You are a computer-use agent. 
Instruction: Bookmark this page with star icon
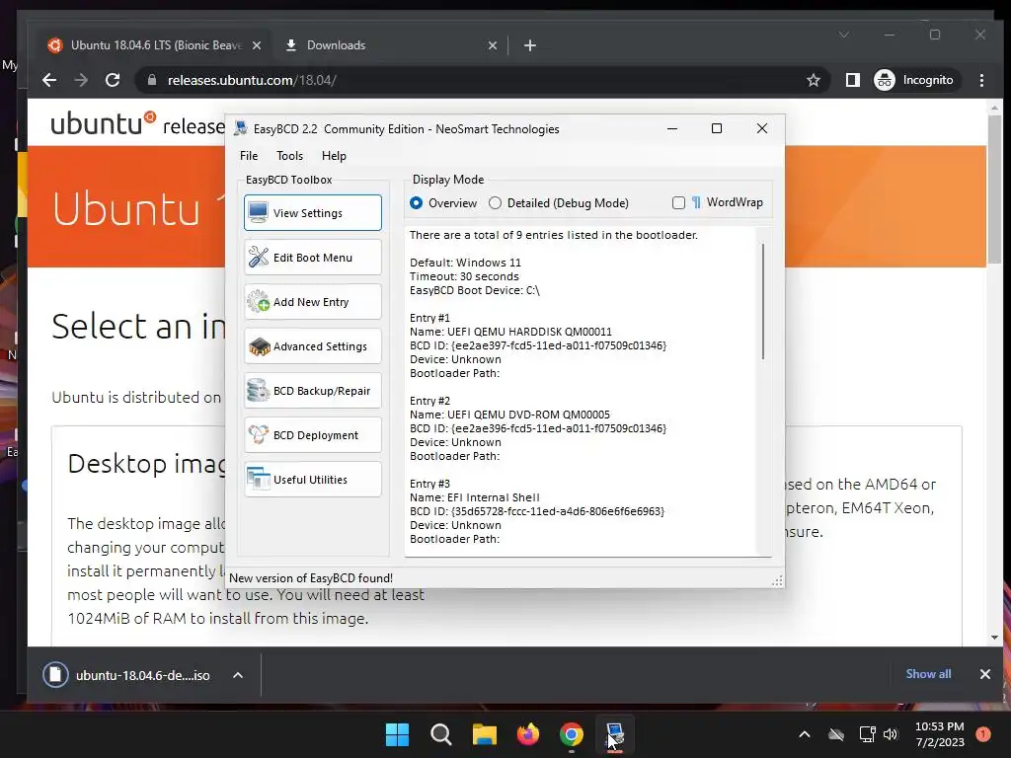[814, 80]
